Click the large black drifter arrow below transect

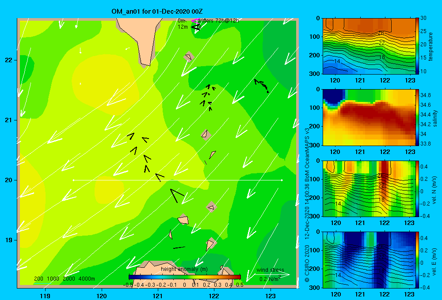[x=176, y=195]
